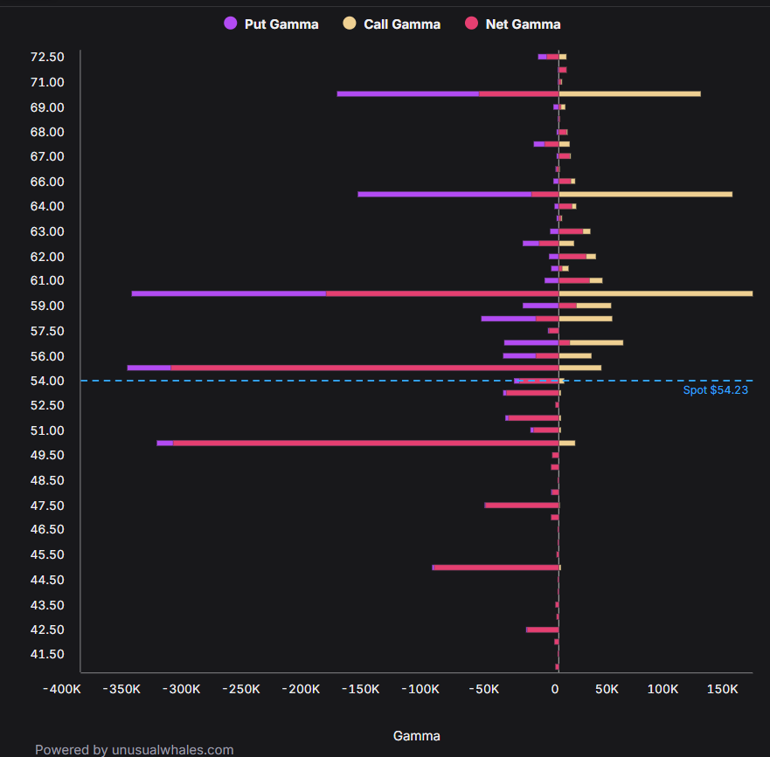This screenshot has width=770, height=757.
Task: Click the Spot $54.23 label
Action: pos(716,390)
